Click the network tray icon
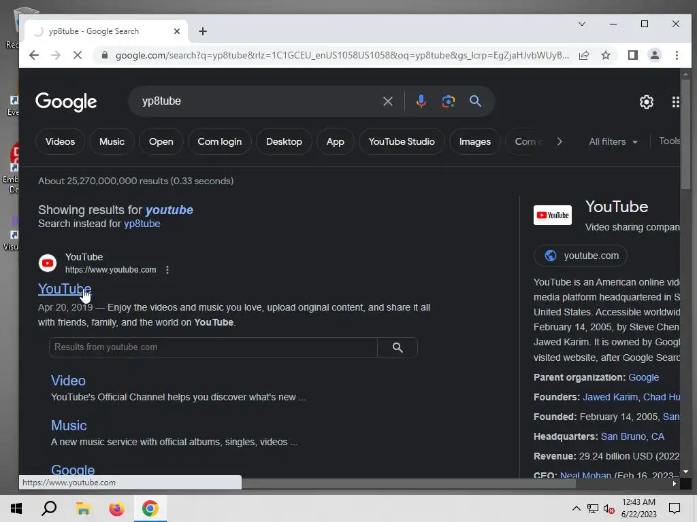This screenshot has height=522, width=697. 593,508
